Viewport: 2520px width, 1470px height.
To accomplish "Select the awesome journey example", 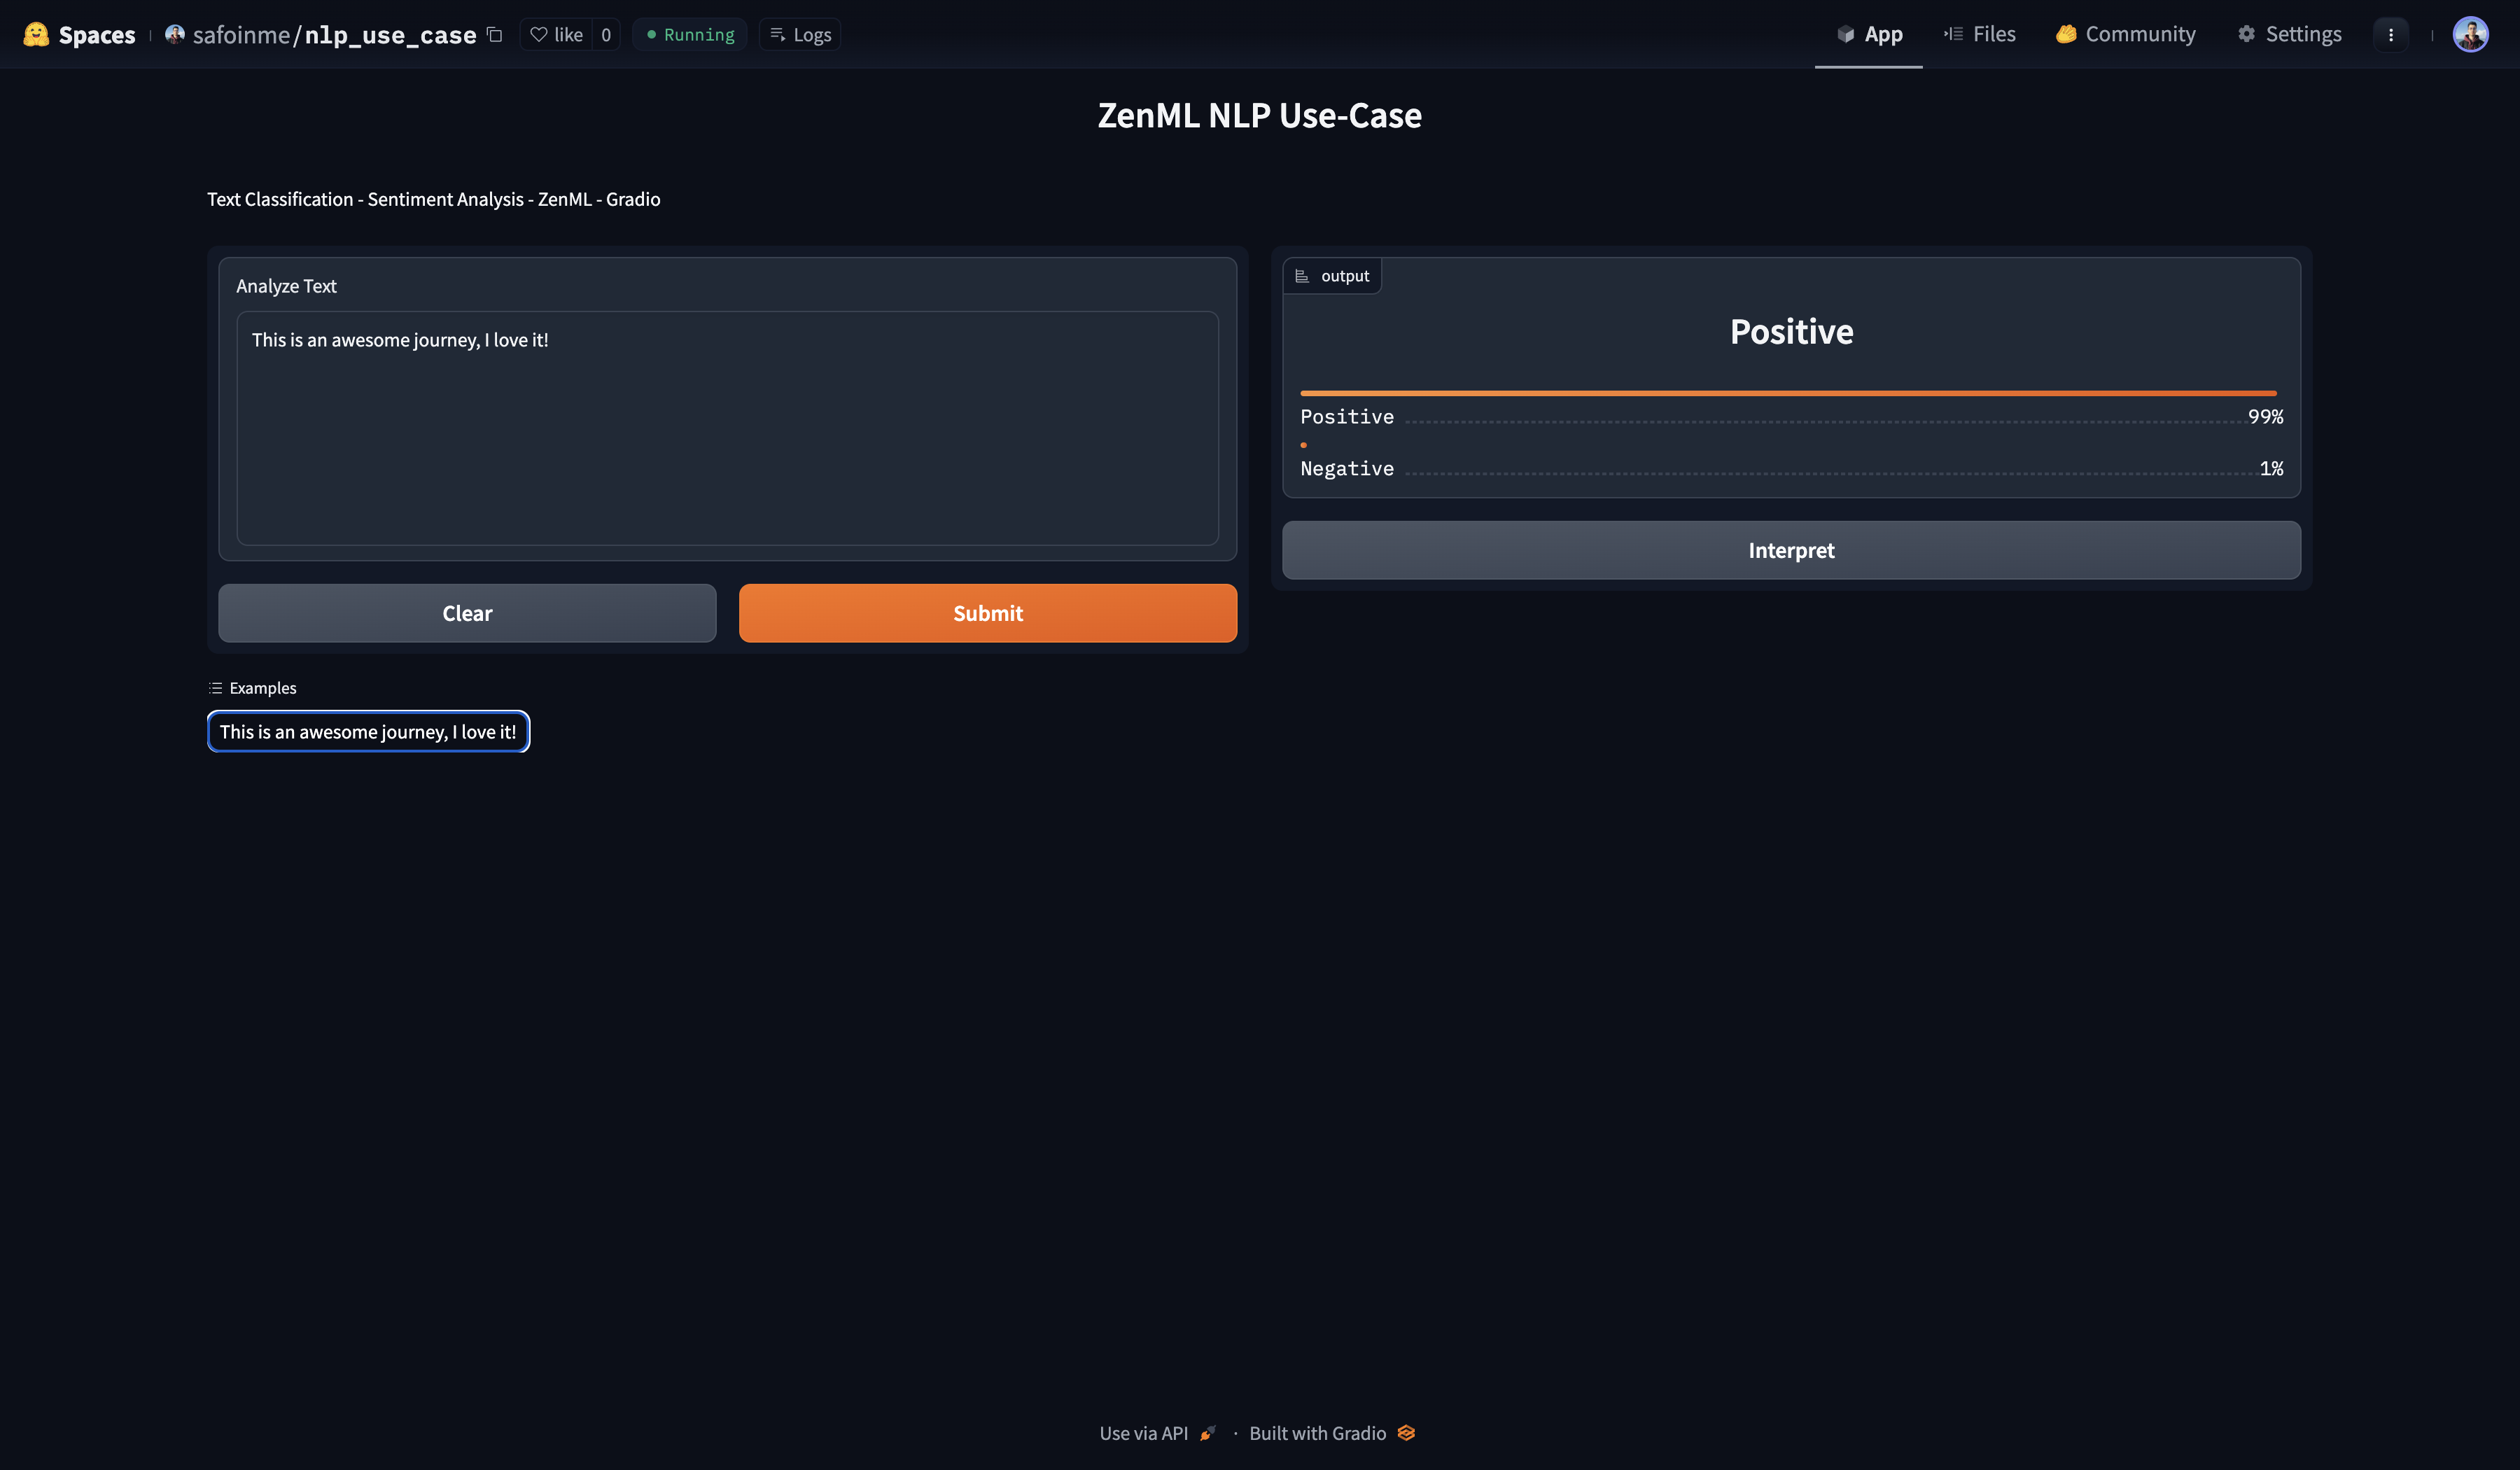I will point(368,731).
